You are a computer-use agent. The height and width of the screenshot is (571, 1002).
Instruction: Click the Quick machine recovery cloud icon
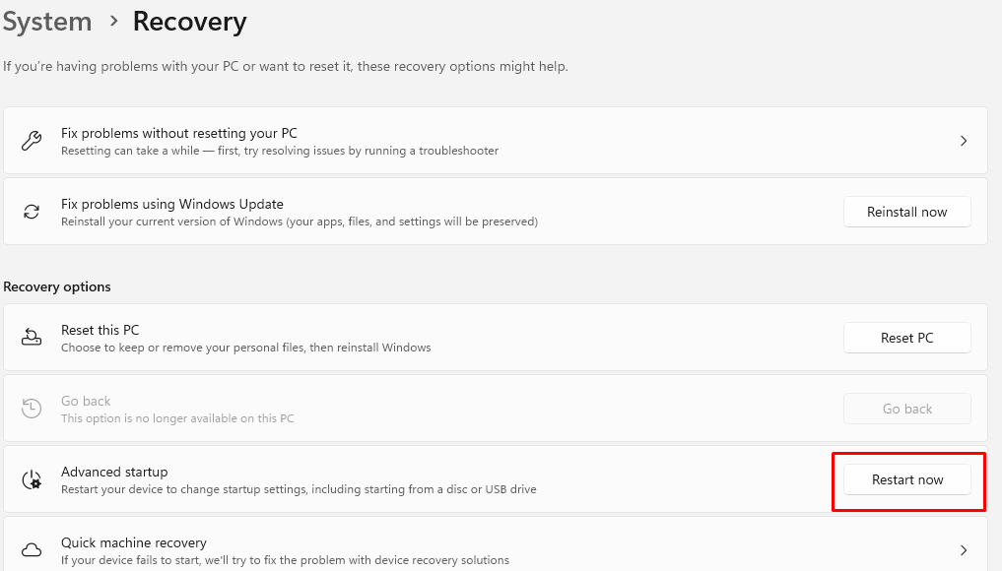[x=32, y=550]
